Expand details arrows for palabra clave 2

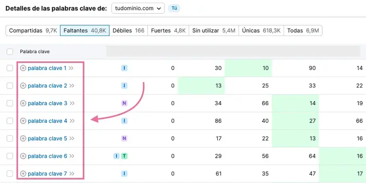pos(72,86)
